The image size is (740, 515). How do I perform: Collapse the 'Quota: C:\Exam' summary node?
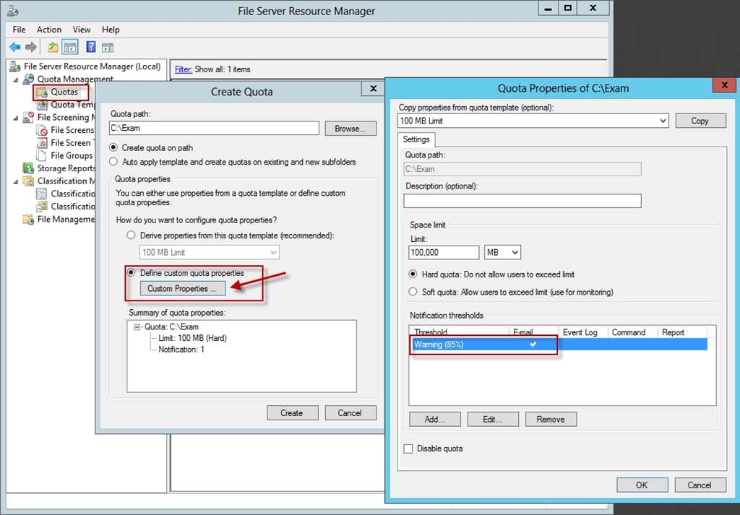tap(137, 326)
